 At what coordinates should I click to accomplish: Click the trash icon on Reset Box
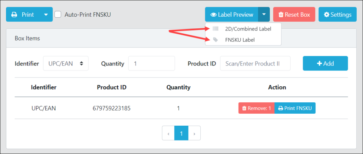coord(281,15)
